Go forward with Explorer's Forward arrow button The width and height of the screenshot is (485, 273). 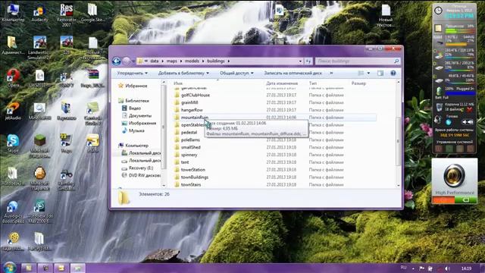tap(127, 61)
